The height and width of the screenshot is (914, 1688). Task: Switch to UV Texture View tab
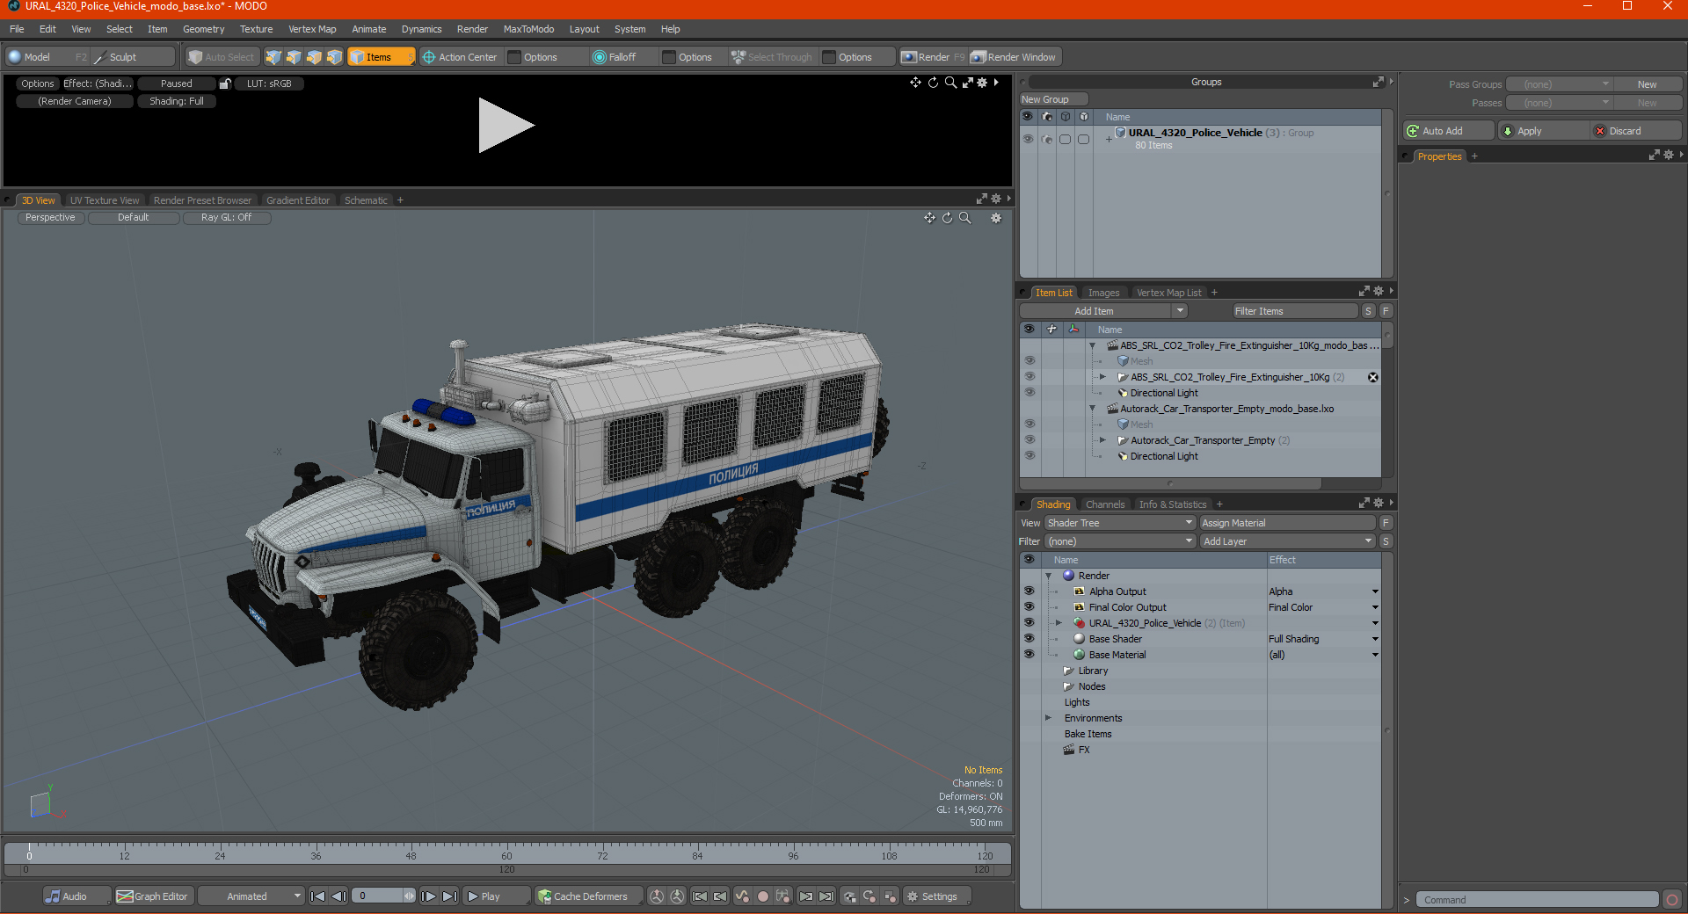pos(105,200)
